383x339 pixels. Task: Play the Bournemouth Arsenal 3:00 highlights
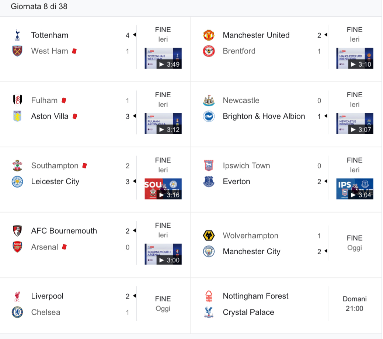pyautogui.click(x=163, y=254)
